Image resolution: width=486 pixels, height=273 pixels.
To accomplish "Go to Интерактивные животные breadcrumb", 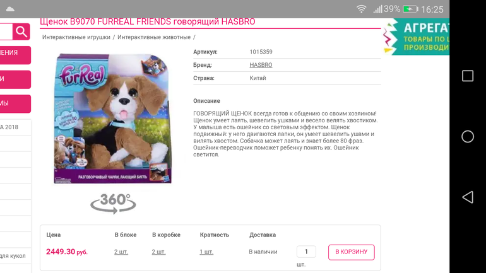I will [x=153, y=38].
